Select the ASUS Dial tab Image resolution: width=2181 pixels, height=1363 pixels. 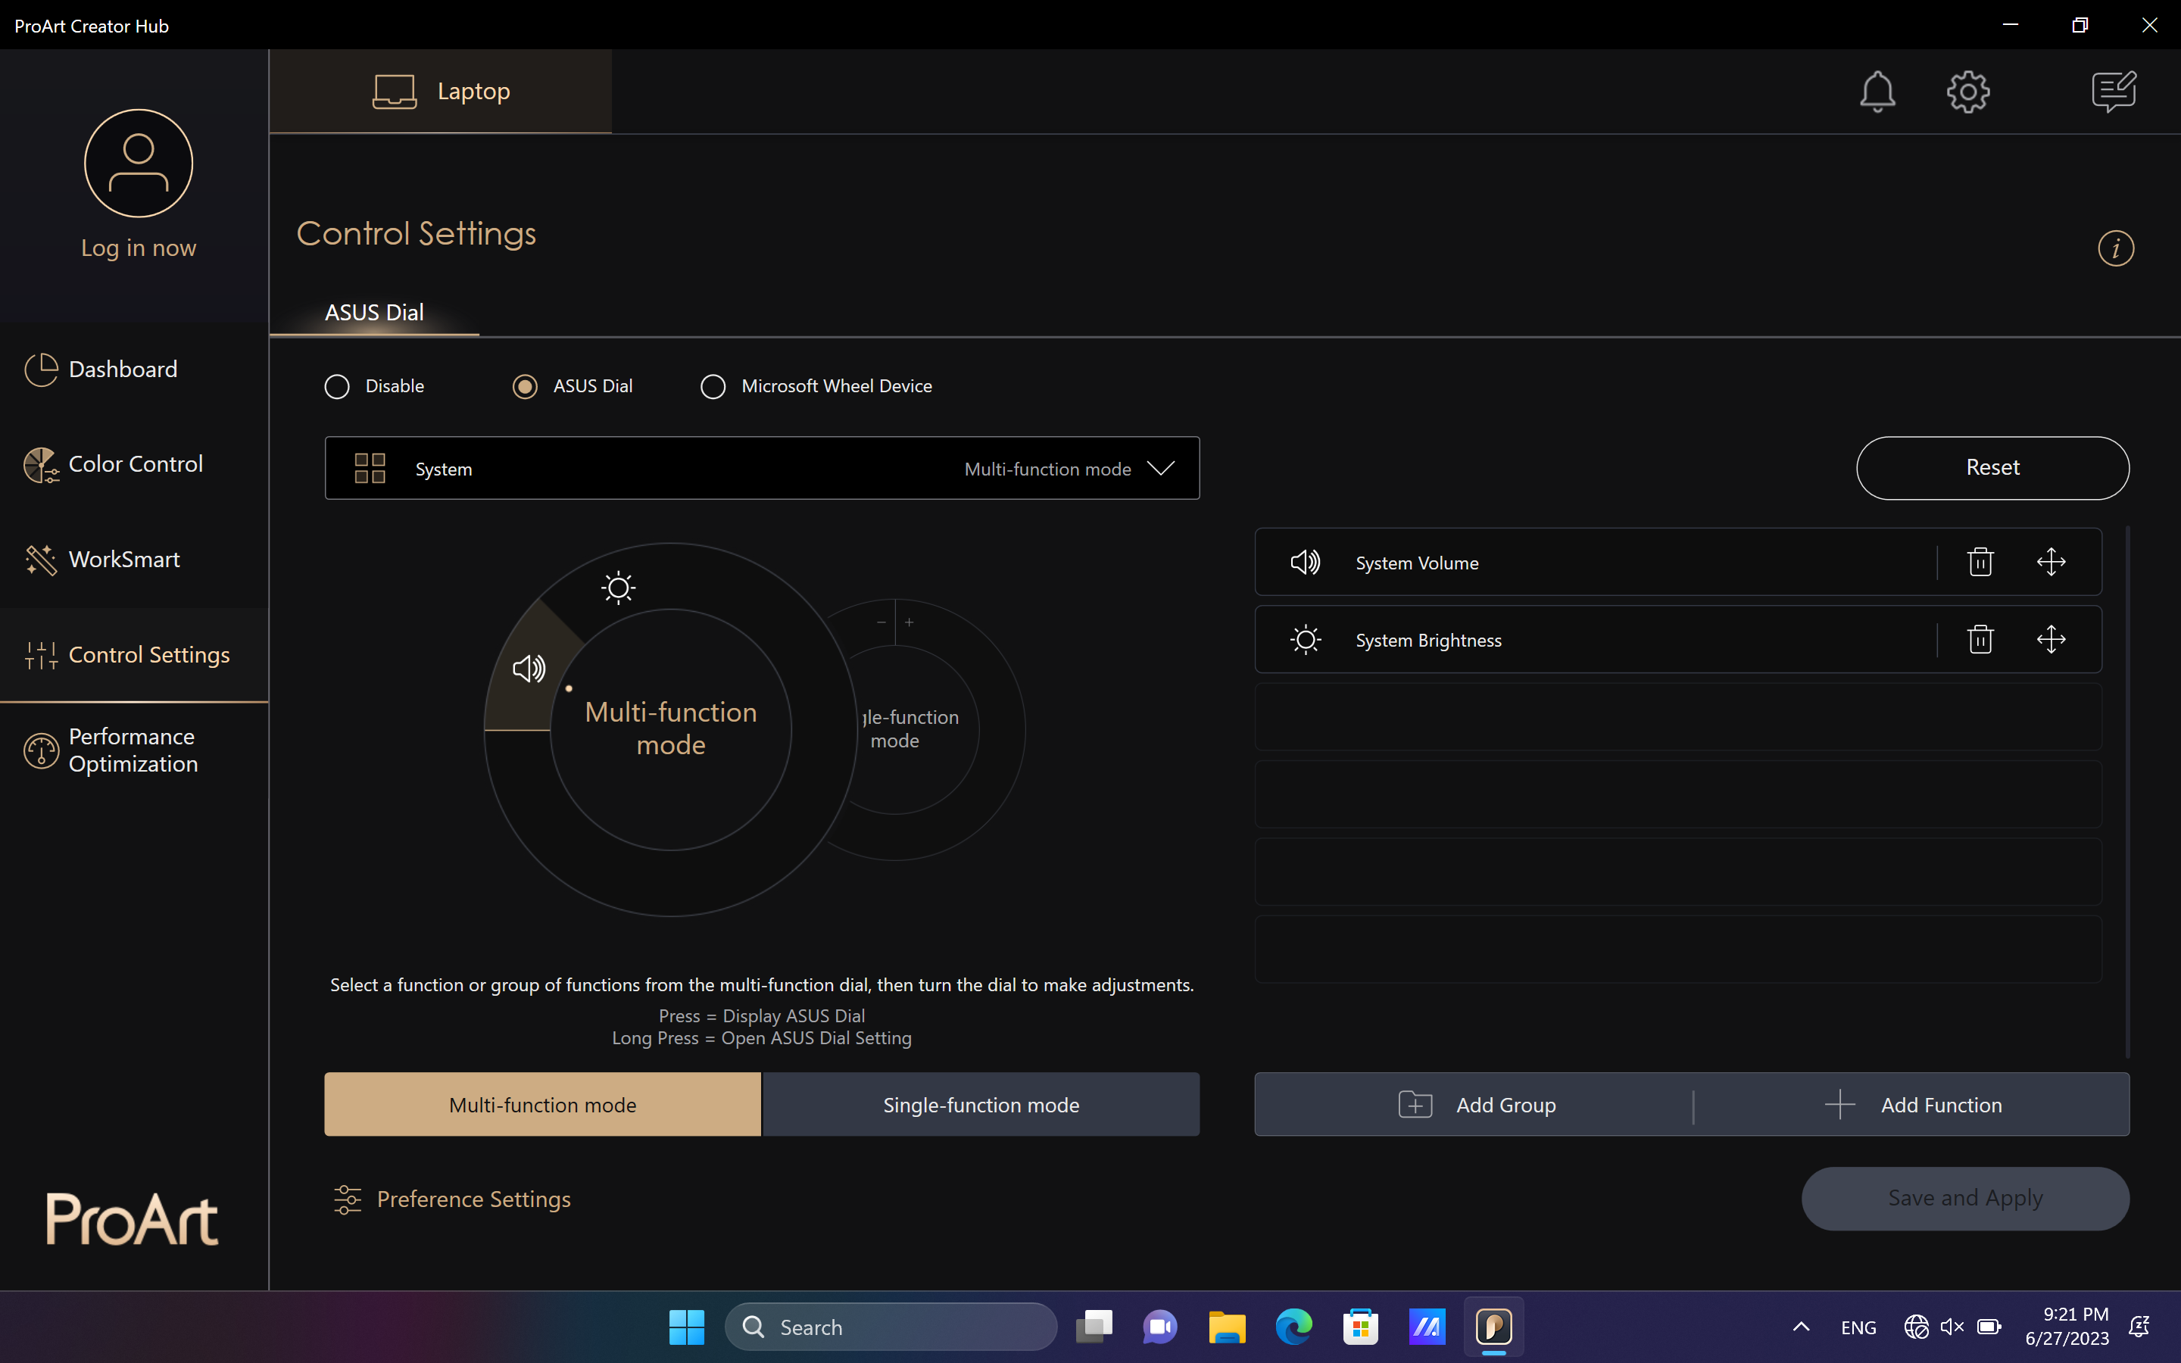click(374, 313)
